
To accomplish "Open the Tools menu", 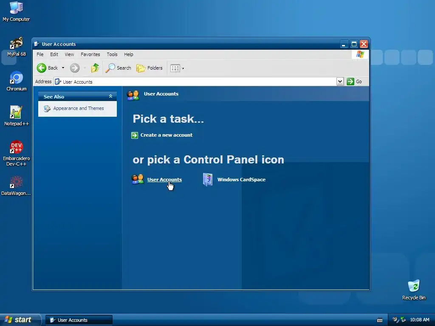I will pos(112,54).
